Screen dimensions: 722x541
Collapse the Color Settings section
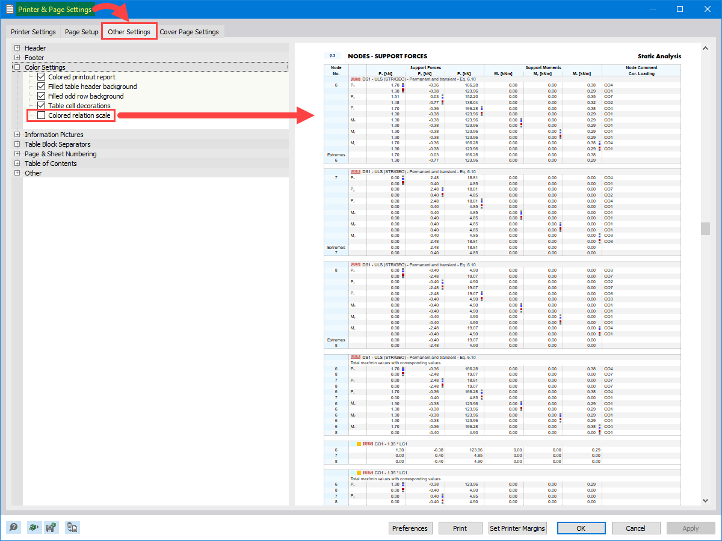[17, 67]
